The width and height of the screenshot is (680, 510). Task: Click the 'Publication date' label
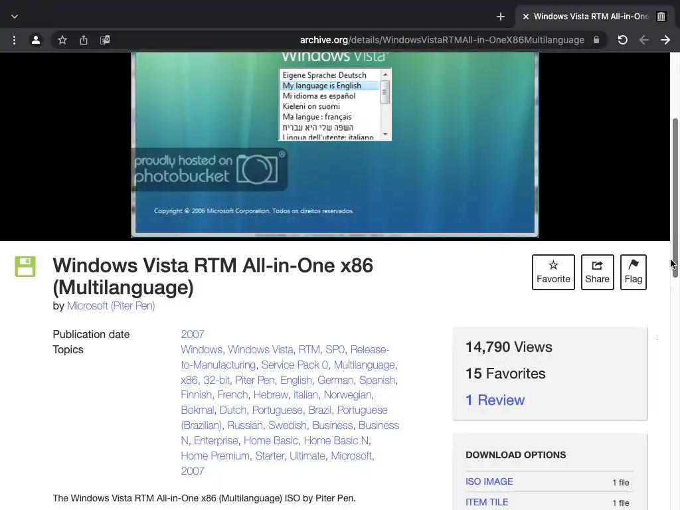pos(91,335)
